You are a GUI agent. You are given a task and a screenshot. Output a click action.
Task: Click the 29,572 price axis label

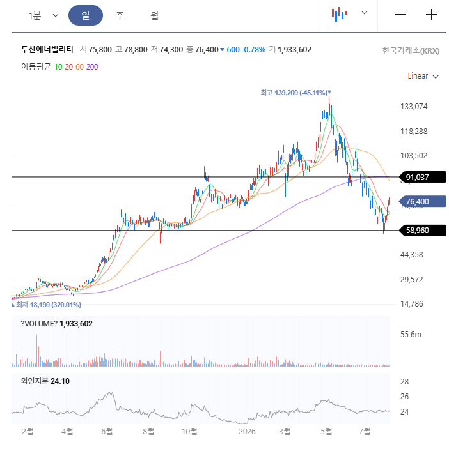click(411, 280)
